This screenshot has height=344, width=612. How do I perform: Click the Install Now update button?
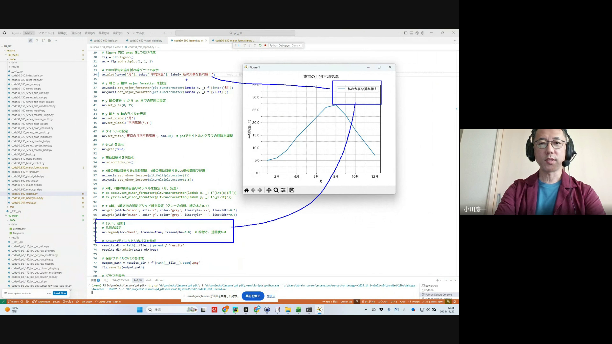click(x=60, y=293)
